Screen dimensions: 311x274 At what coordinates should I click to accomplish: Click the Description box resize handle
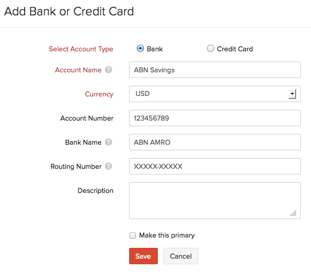(293, 213)
